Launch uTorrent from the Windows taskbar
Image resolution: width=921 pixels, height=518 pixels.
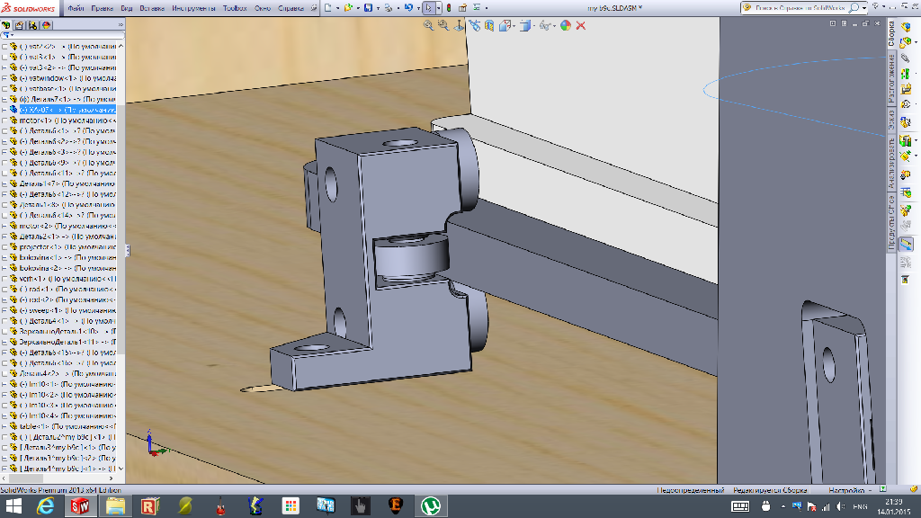point(431,506)
